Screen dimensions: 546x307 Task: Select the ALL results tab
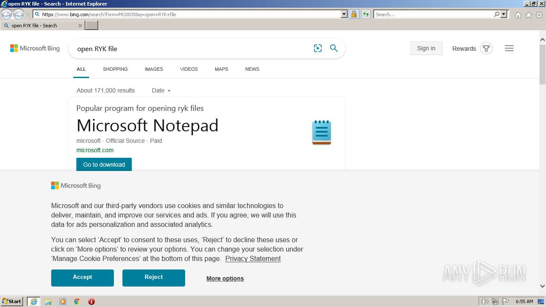point(81,69)
